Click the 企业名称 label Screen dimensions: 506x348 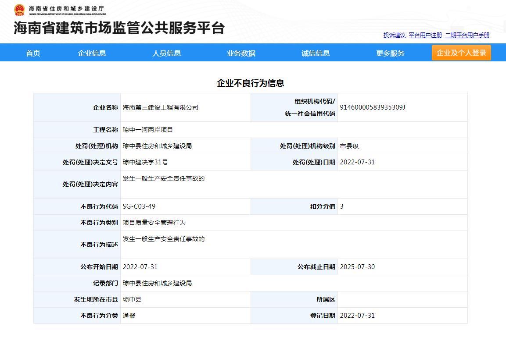point(105,107)
